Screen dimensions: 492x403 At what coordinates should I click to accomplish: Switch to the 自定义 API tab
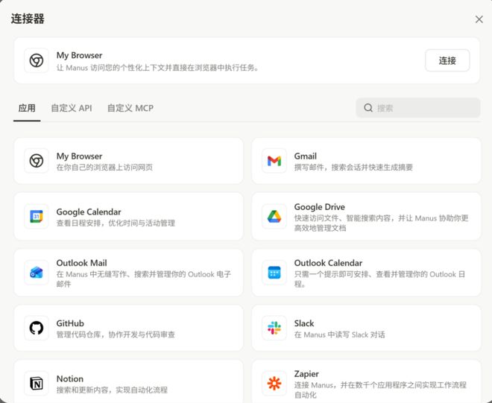tap(72, 108)
